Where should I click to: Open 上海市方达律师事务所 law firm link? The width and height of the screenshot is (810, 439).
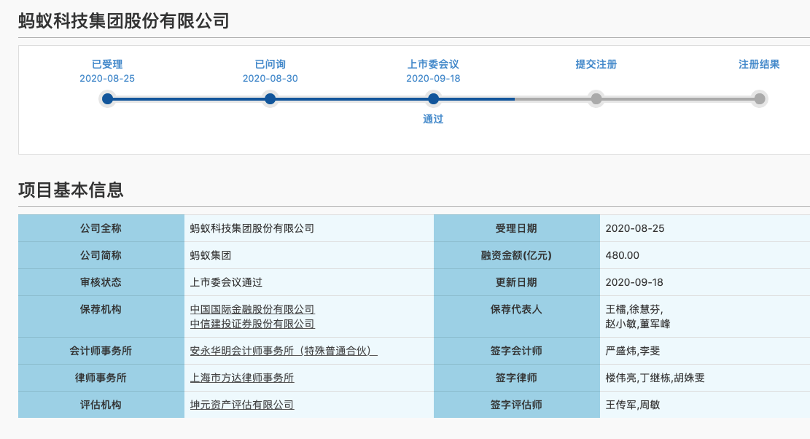[242, 378]
